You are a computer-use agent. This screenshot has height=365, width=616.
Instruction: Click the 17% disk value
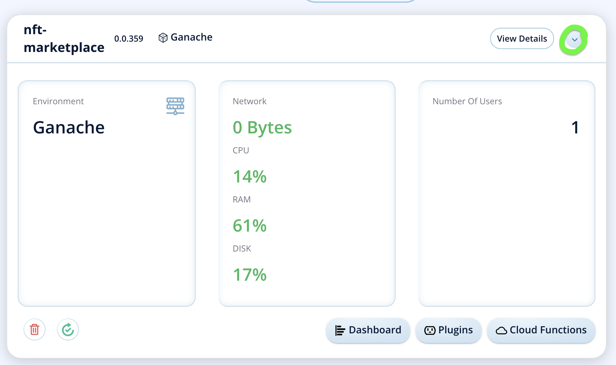[x=250, y=275]
